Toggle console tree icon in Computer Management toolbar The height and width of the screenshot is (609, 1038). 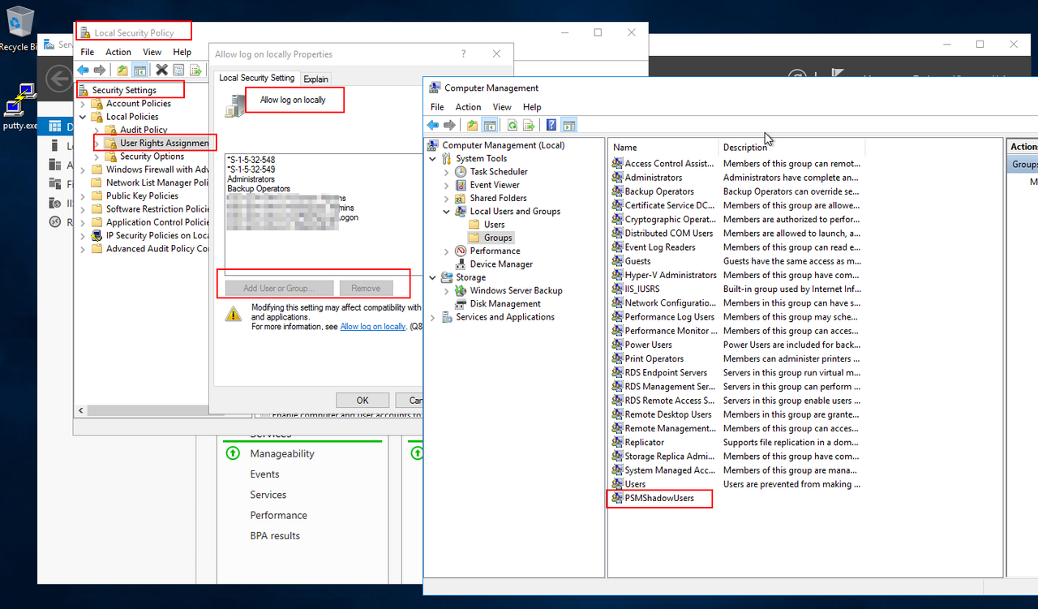[x=490, y=125]
